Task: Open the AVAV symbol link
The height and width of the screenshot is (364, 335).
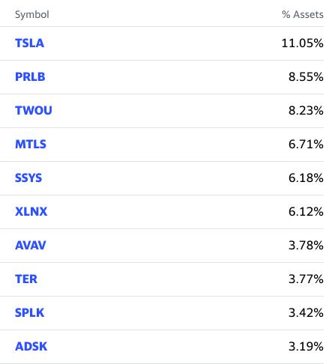Action: pyautogui.click(x=31, y=246)
